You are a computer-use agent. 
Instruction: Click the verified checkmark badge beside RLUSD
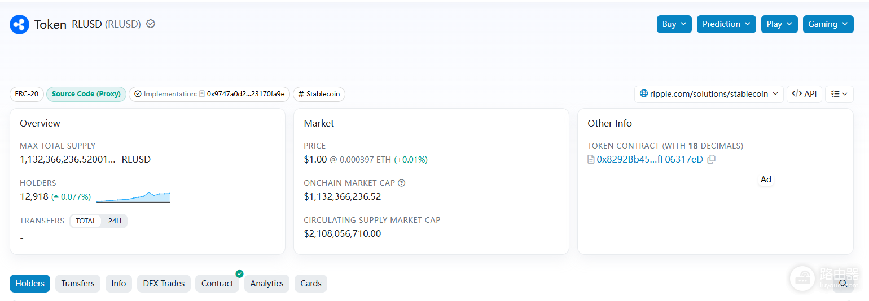click(151, 24)
